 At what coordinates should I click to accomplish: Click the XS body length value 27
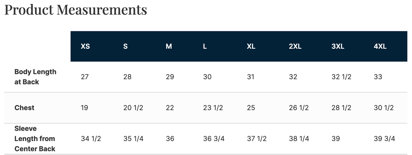pyautogui.click(x=85, y=77)
